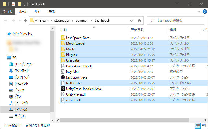The width and height of the screenshot is (208, 129).
Task: Refresh the current folder view
Action: point(139,21)
